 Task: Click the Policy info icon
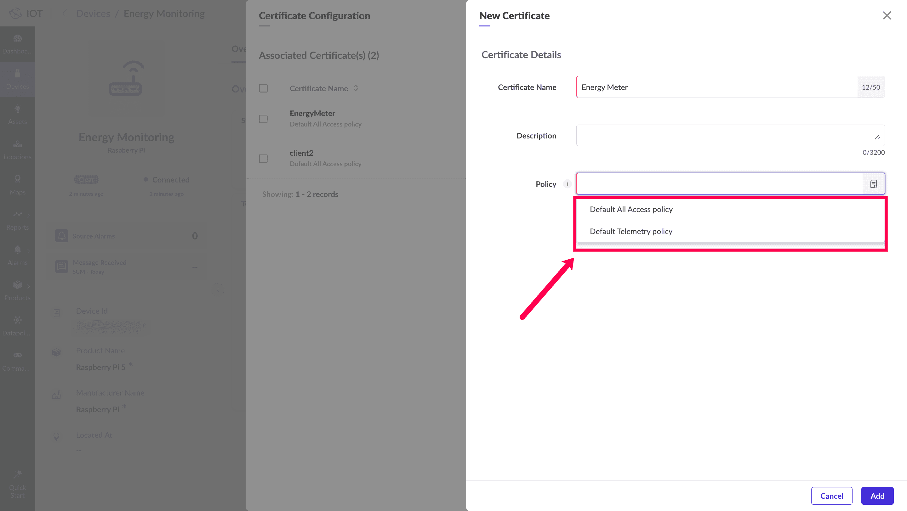[567, 184]
